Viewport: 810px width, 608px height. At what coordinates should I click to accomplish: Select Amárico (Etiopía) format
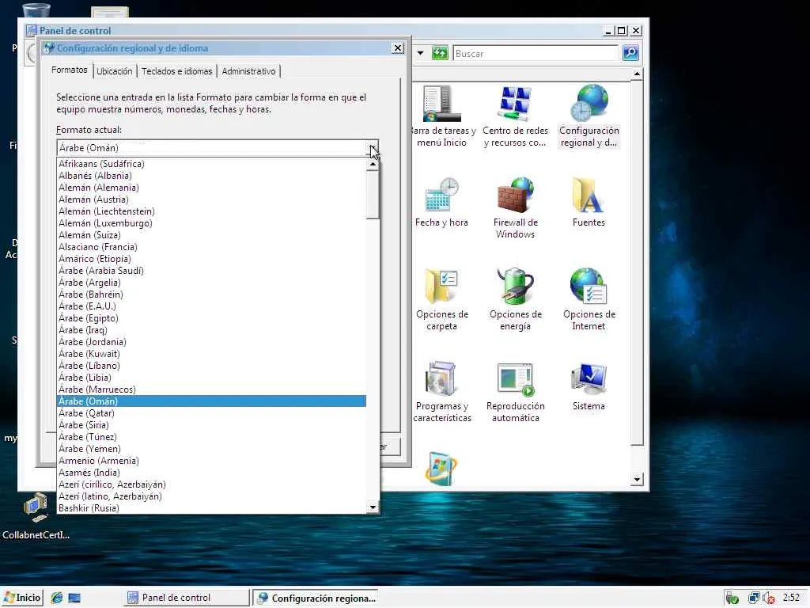click(211, 259)
